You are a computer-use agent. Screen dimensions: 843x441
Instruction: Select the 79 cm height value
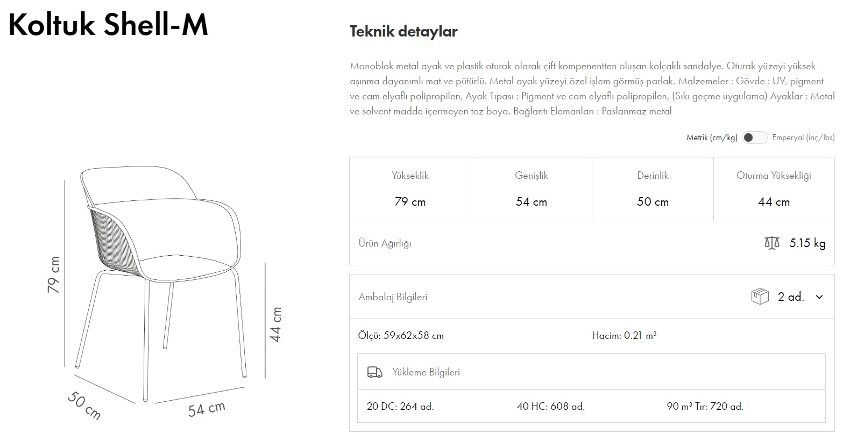point(409,202)
